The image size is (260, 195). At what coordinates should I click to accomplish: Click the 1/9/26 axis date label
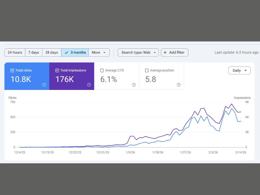point(130,152)
